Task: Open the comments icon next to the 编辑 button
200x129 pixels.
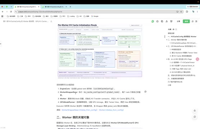Action: click(x=192, y=21)
